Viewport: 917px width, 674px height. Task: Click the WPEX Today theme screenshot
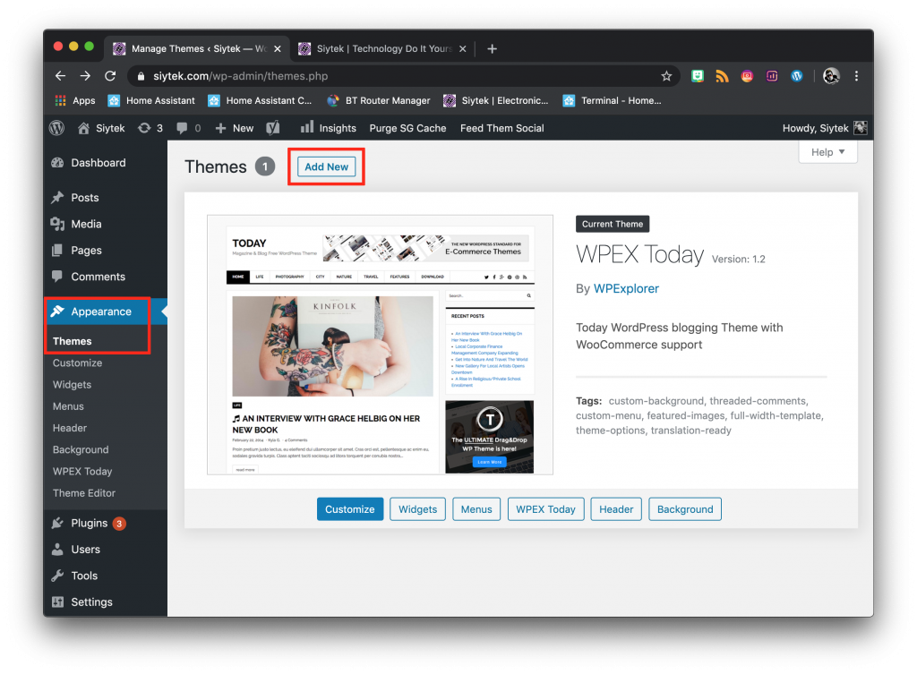click(380, 345)
